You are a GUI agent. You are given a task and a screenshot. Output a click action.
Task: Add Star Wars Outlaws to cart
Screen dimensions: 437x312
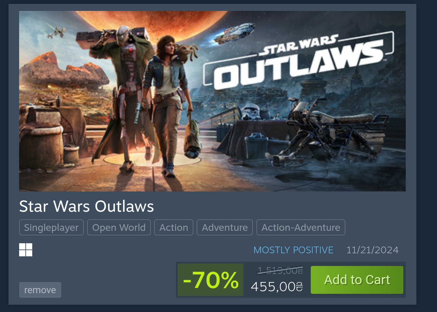tap(357, 280)
